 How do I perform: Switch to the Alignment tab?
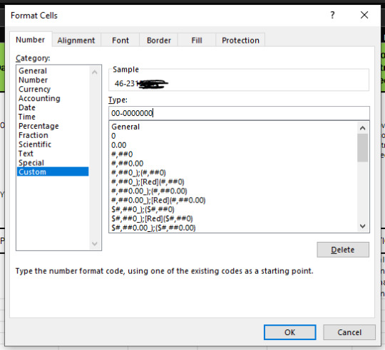coord(76,40)
